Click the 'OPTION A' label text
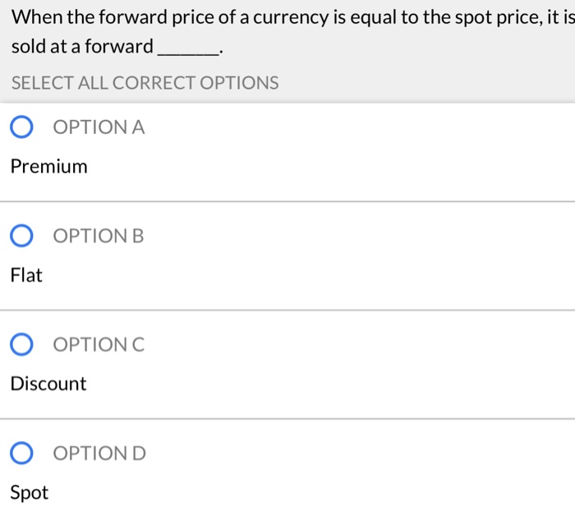Screen dimensions: 575x525 pyautogui.click(x=99, y=127)
